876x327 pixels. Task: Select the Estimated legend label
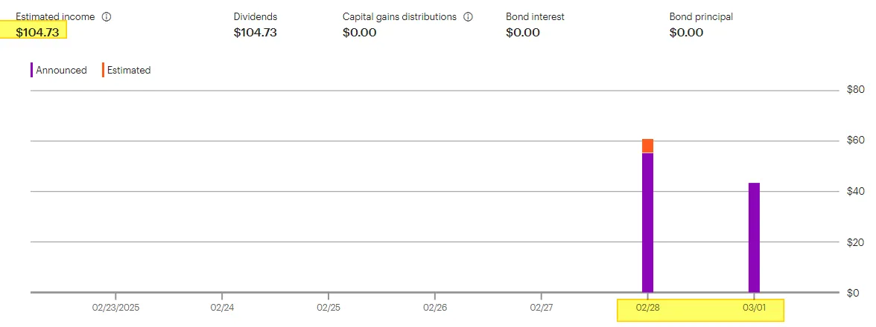click(129, 70)
